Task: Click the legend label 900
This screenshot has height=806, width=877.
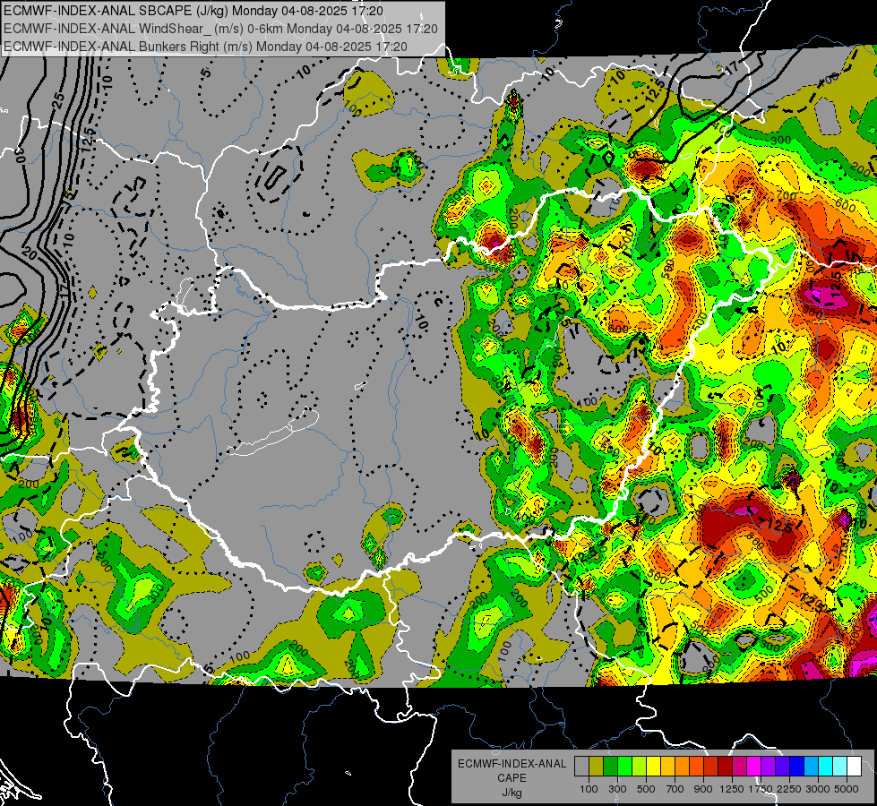Action: tap(703, 789)
